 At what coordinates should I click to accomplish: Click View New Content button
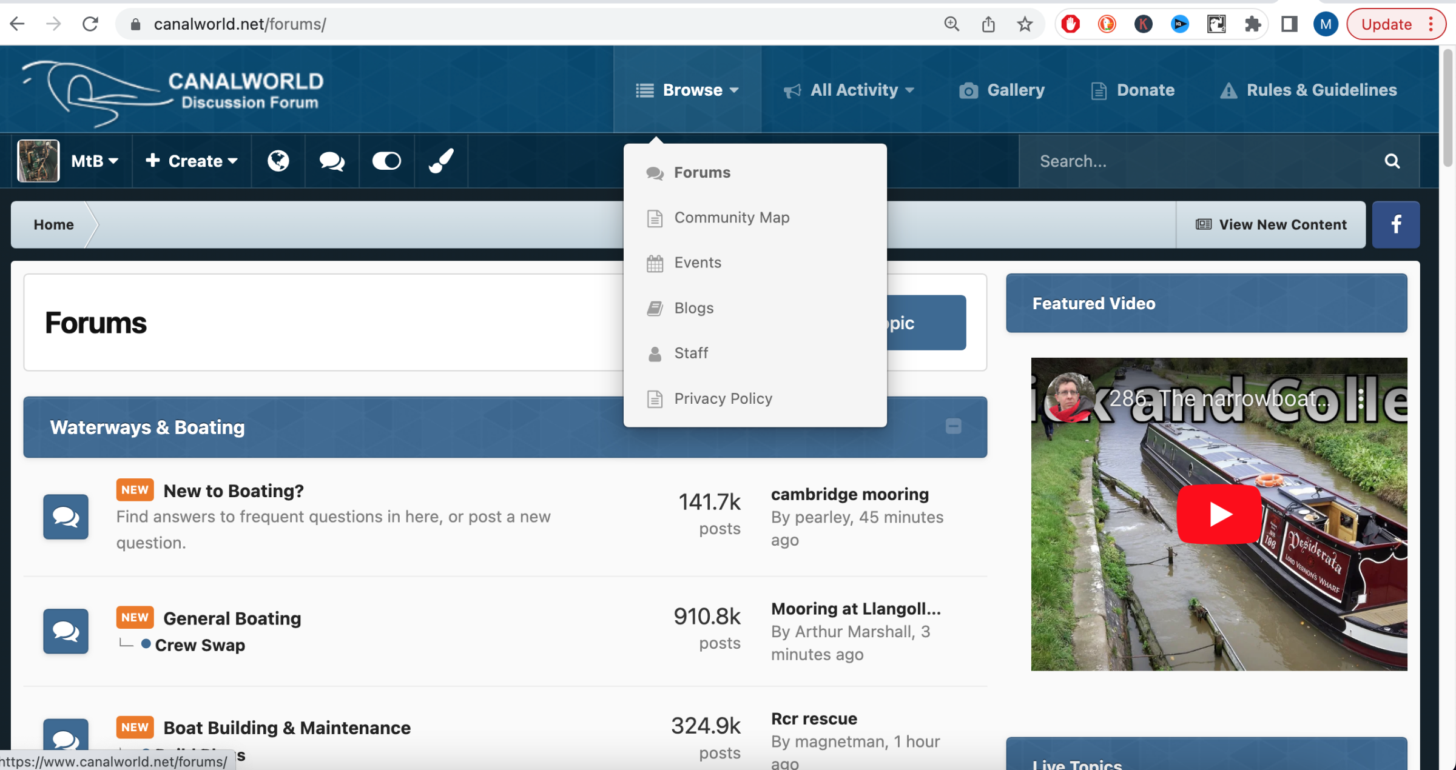[x=1271, y=225]
